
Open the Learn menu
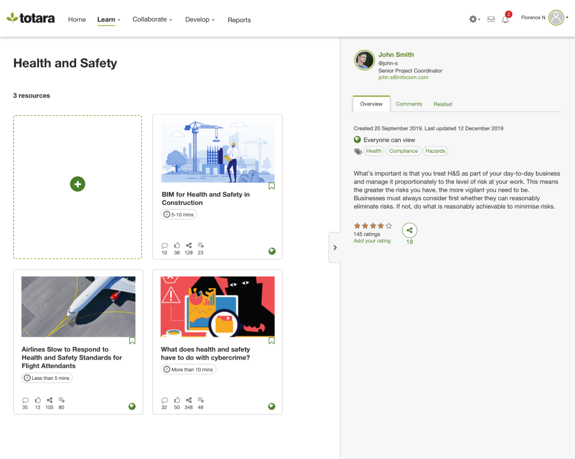(x=107, y=19)
